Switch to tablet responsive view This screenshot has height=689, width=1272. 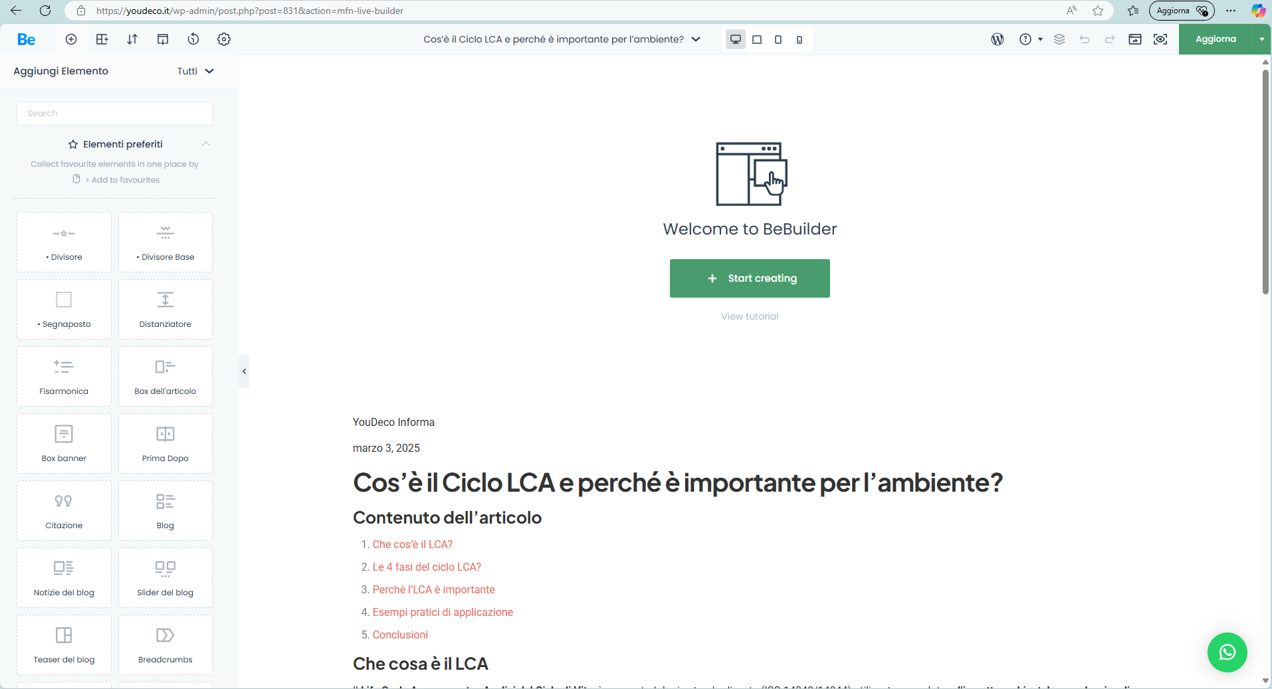pyautogui.click(x=778, y=39)
